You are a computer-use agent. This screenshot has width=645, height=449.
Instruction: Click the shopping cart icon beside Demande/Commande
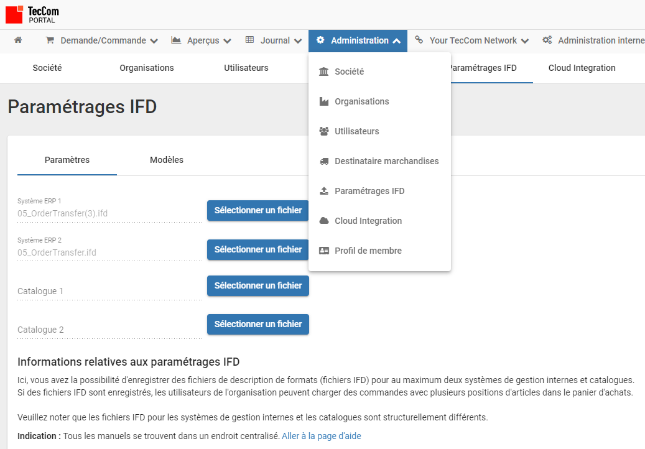point(50,40)
